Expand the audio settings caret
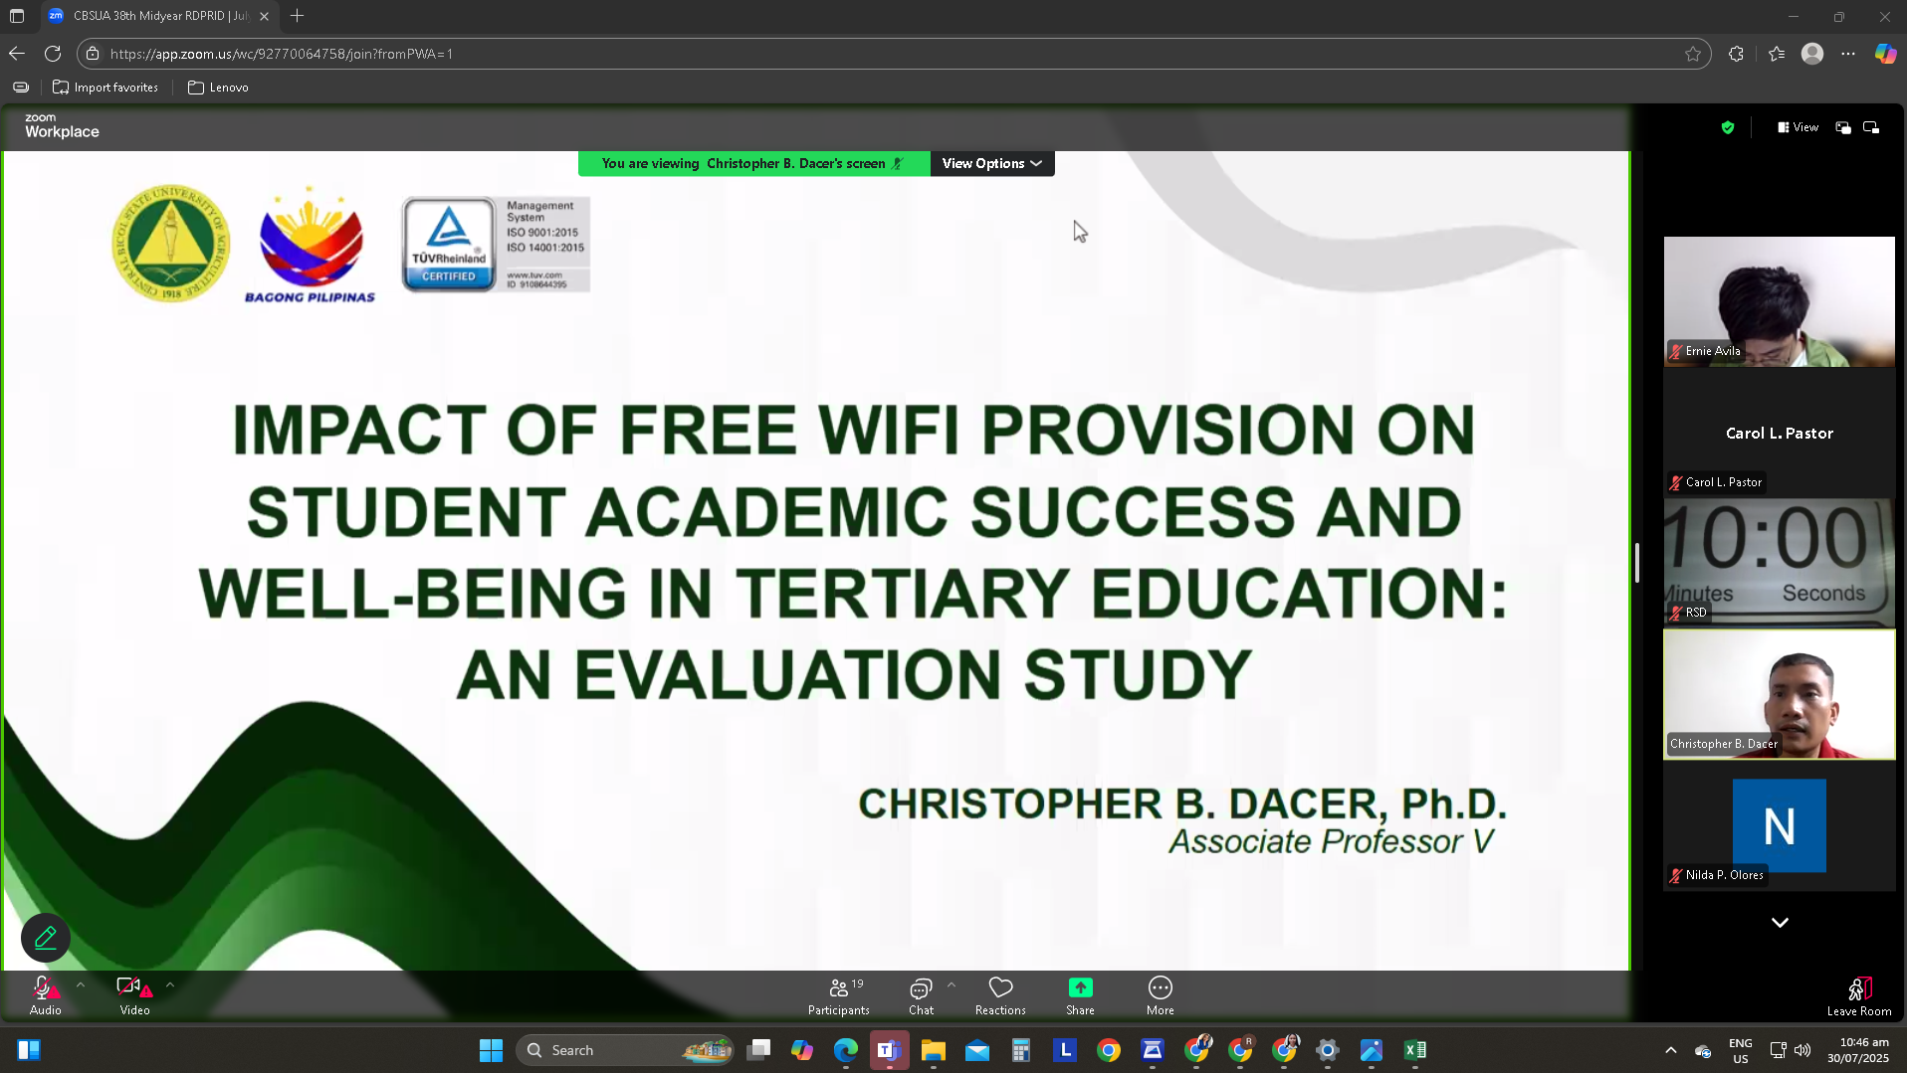Viewport: 1907px width, 1073px height. [x=81, y=985]
